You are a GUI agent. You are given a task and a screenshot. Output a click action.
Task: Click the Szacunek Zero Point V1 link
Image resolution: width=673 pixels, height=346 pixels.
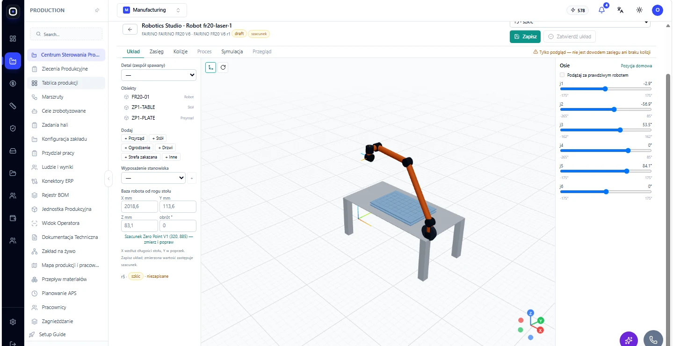159,239
